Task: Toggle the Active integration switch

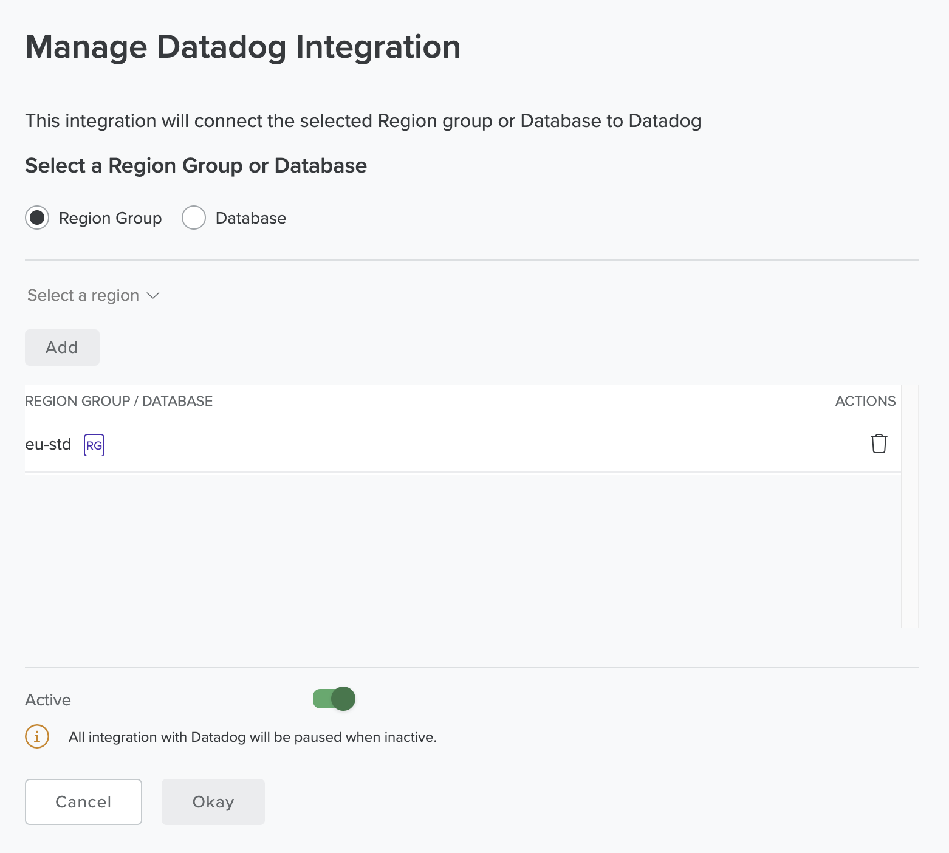Action: 334,699
